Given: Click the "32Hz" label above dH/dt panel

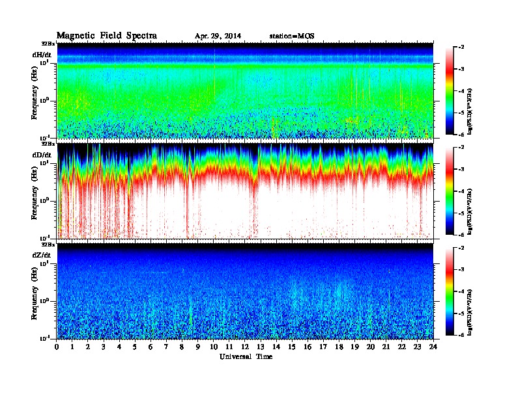Looking at the screenshot, I should click(x=48, y=44).
